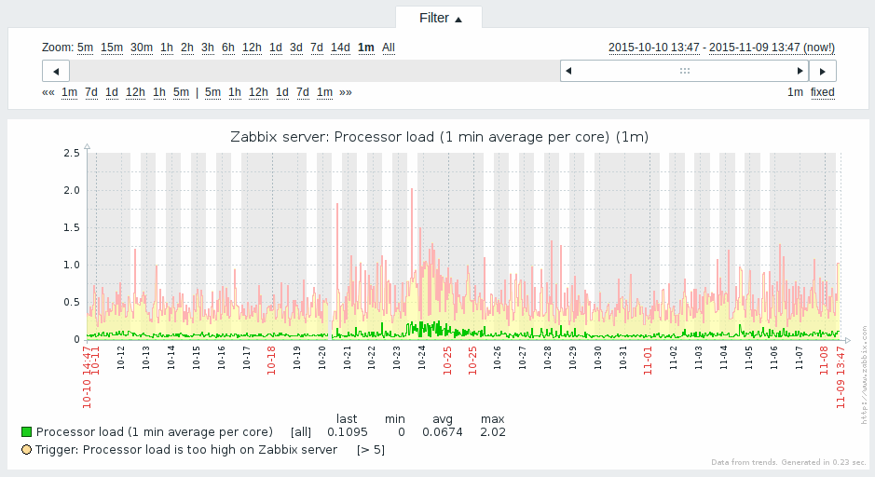Screen dimensions: 875x477
Task: Click the outer right scroll arrow button
Action: 823,71
